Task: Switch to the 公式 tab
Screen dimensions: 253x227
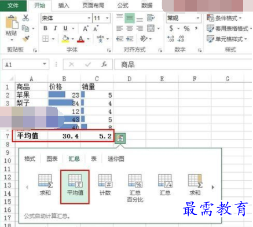Action: (x=123, y=5)
